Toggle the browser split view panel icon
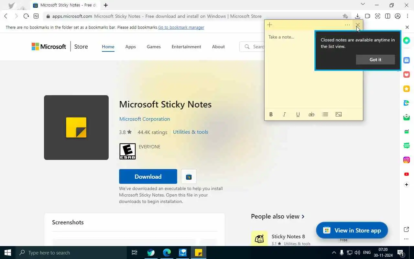 click(387, 16)
